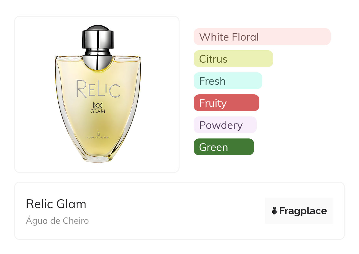This screenshot has height=254, width=359.
Task: Select the White Floral accord bar
Action: click(262, 37)
